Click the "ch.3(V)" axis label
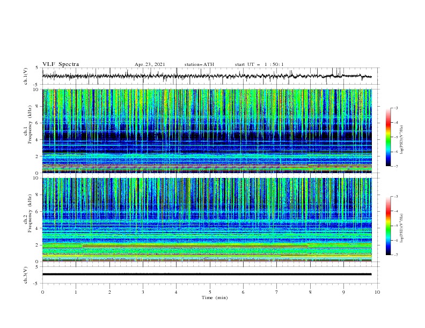 (x=26, y=275)
